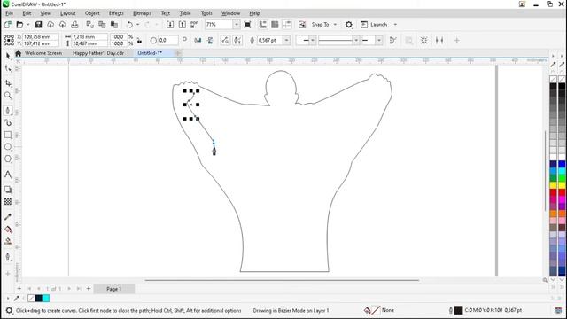Viewport: 567px width, 319px height.
Task: Switch to the Welcome Screen tab
Action: coord(43,53)
